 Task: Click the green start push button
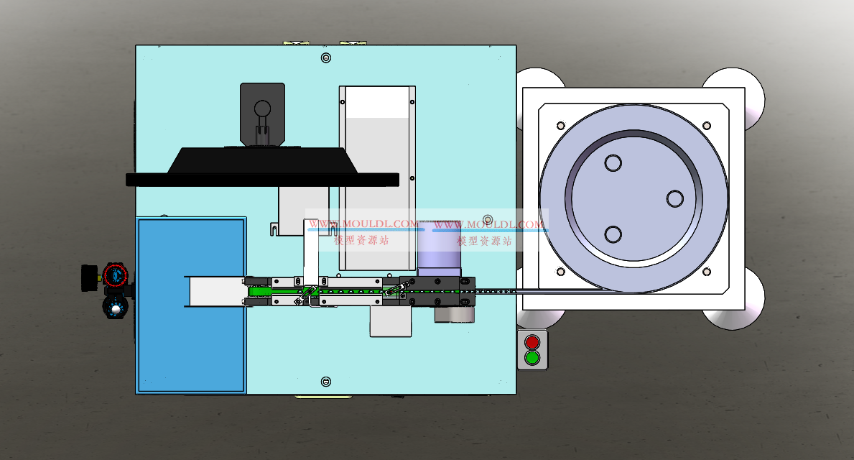[532, 357]
